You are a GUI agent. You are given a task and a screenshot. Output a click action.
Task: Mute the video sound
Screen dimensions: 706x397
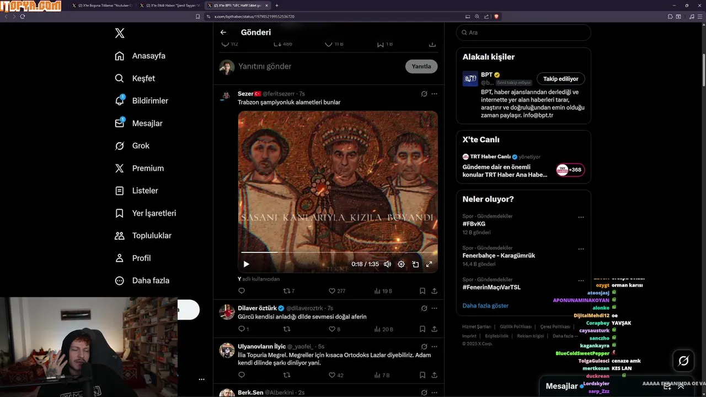pyautogui.click(x=387, y=264)
